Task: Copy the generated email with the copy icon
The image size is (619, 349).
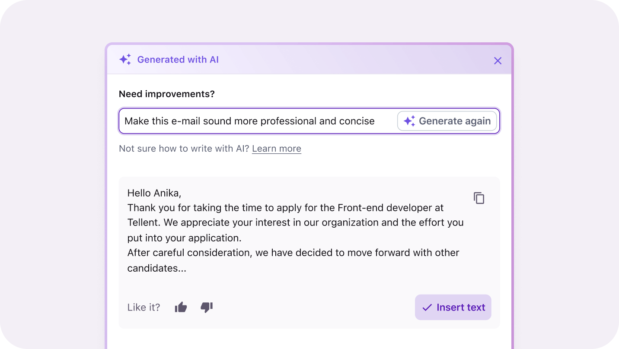Action: (x=479, y=198)
